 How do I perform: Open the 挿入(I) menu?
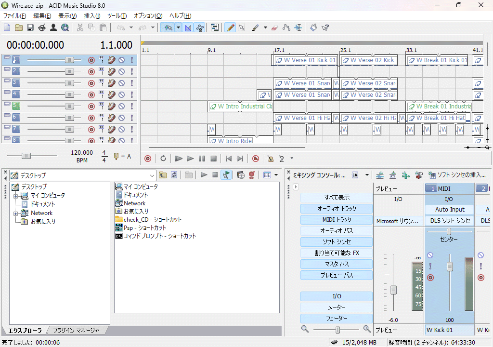(x=92, y=16)
